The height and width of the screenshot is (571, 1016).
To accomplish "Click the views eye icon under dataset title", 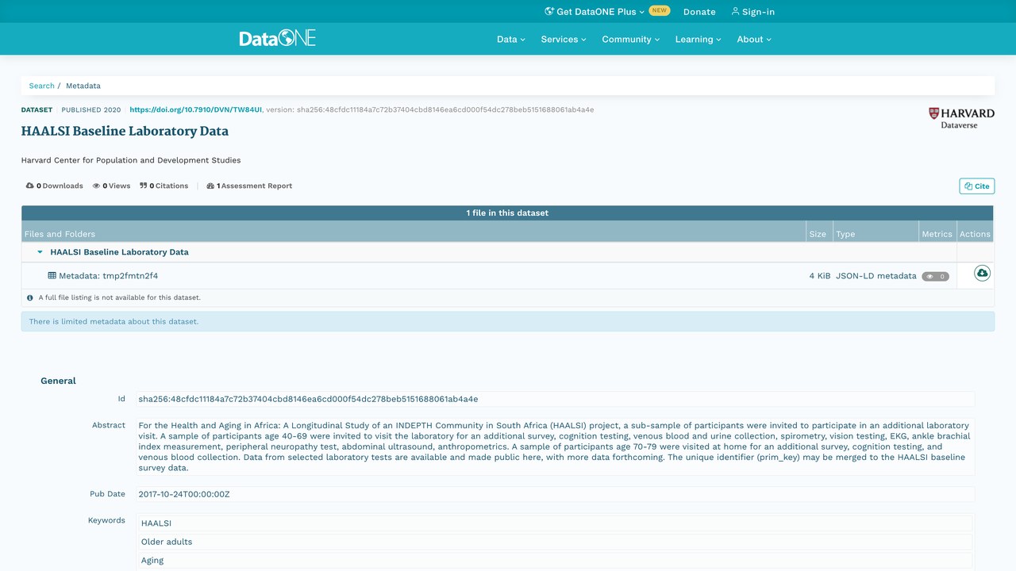I will point(96,186).
